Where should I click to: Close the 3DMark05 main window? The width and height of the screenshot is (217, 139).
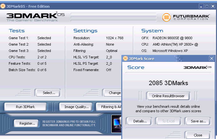pyautogui.click(x=213, y=6)
